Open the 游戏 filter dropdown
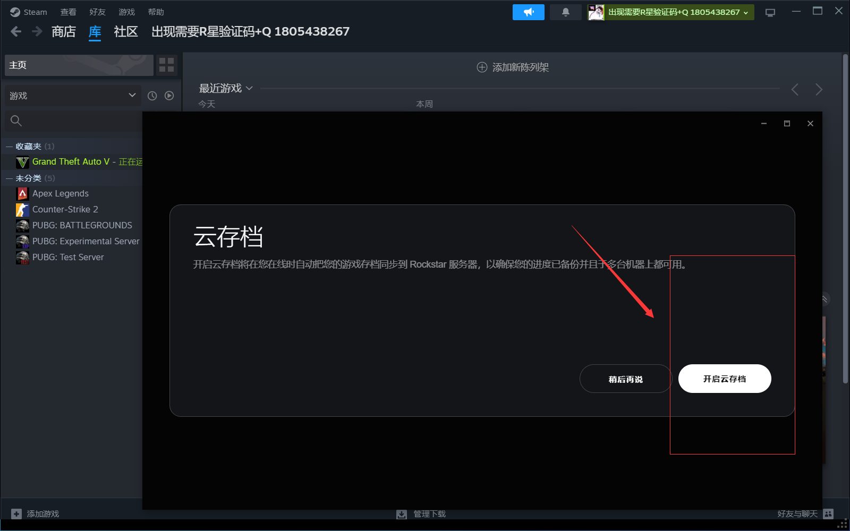This screenshot has width=850, height=531. coord(73,96)
